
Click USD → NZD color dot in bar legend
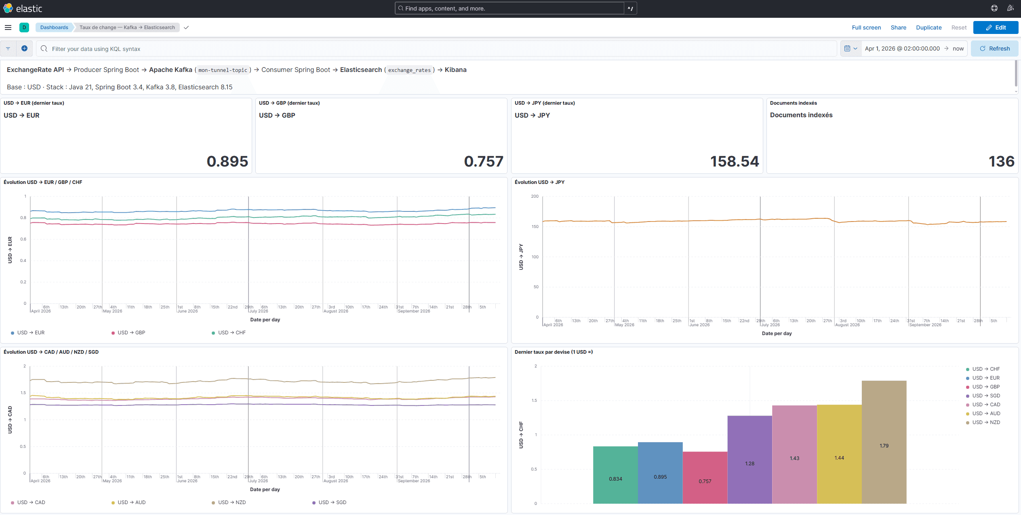point(967,423)
